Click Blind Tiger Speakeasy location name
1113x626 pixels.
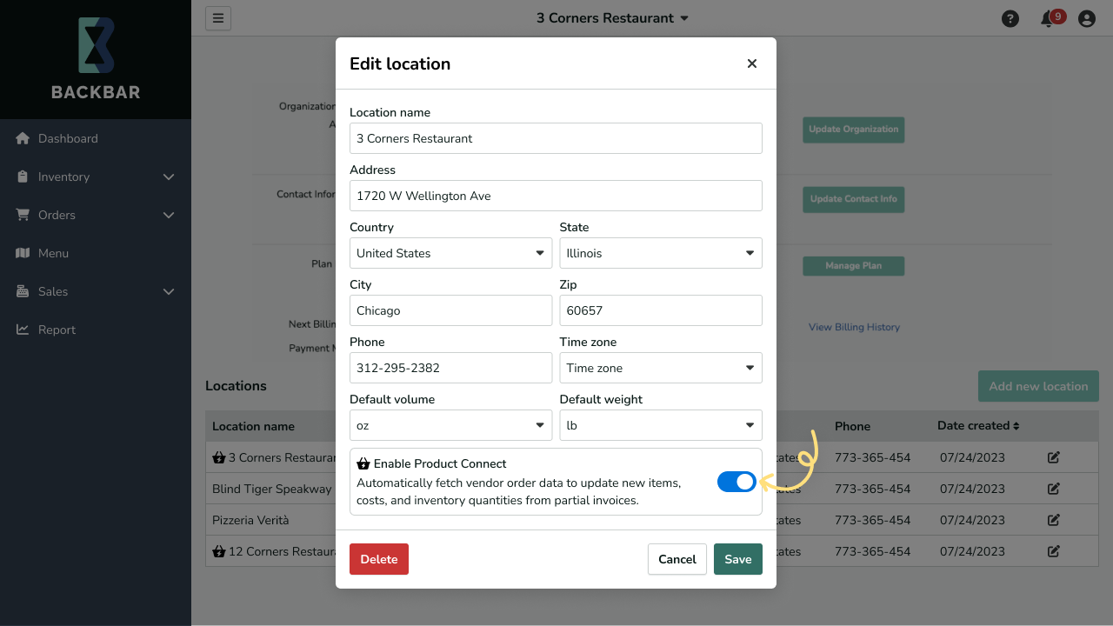[x=273, y=489]
